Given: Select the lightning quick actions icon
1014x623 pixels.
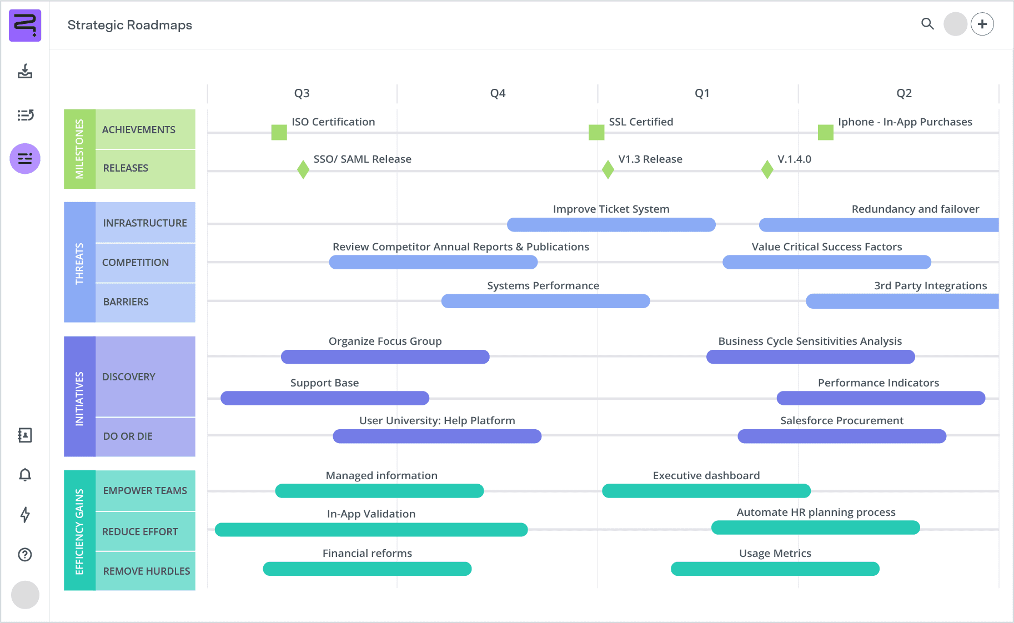Looking at the screenshot, I should 25,515.
